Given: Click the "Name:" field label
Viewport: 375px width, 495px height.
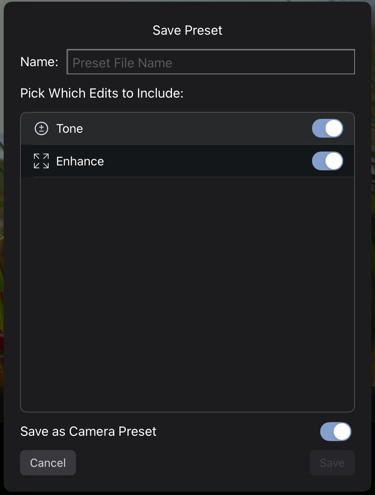Looking at the screenshot, I should pyautogui.click(x=39, y=62).
